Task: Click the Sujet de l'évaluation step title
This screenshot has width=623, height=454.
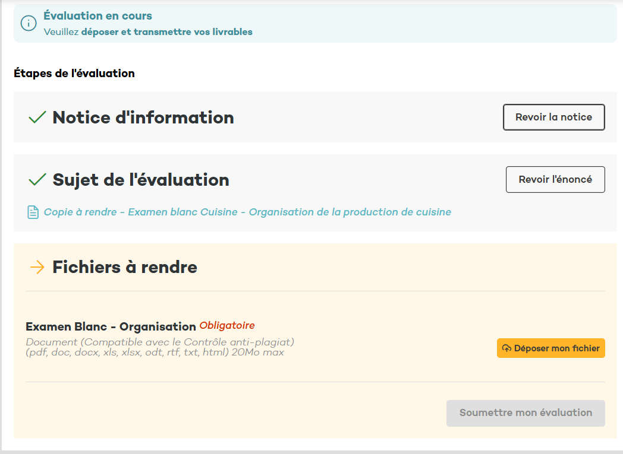Action: (141, 180)
